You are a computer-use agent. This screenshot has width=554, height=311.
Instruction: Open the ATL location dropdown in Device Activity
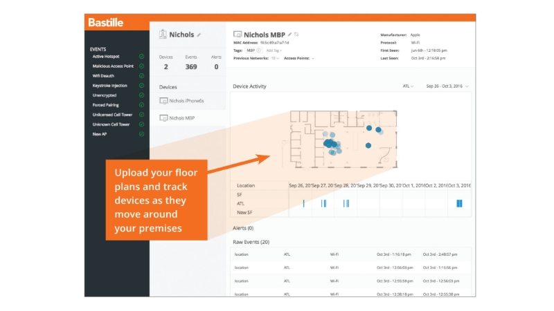408,86
